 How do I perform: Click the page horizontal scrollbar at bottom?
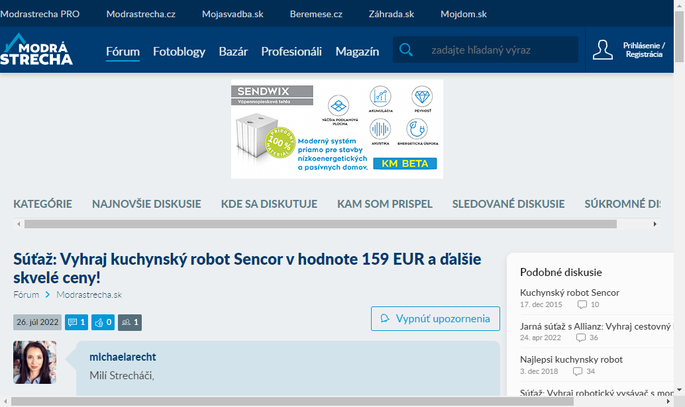pos(292,401)
